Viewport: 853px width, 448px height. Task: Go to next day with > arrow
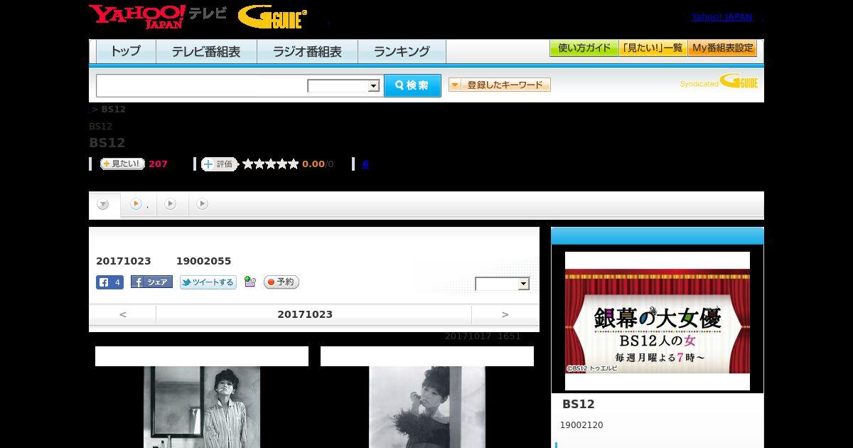click(x=505, y=314)
